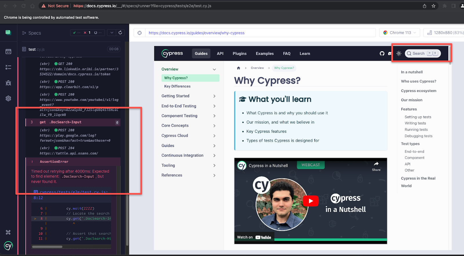
Task: Open the Chrome 113 browser dropdown
Action: 400,33
